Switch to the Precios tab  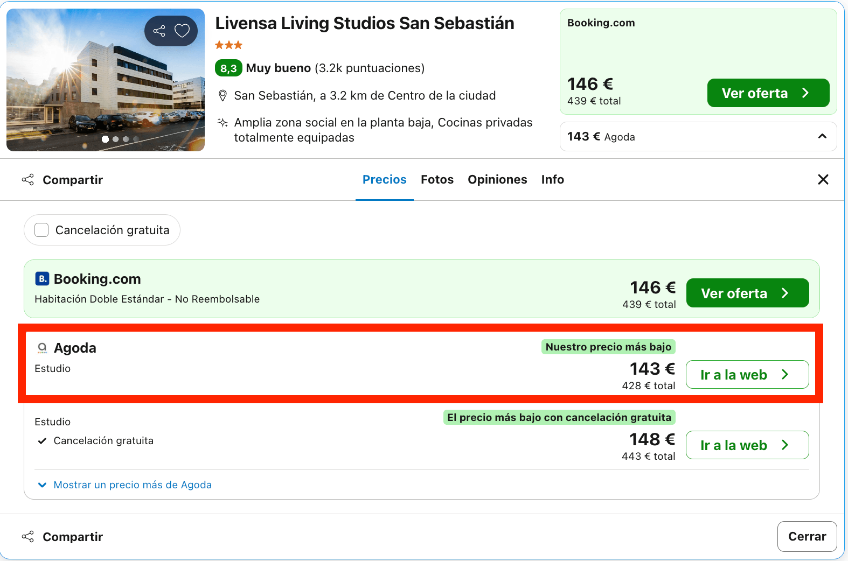click(385, 179)
